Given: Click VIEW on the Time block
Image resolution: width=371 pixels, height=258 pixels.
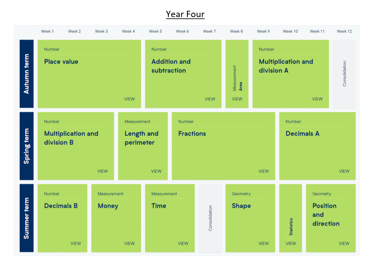Looking at the screenshot, I should 183,244.
